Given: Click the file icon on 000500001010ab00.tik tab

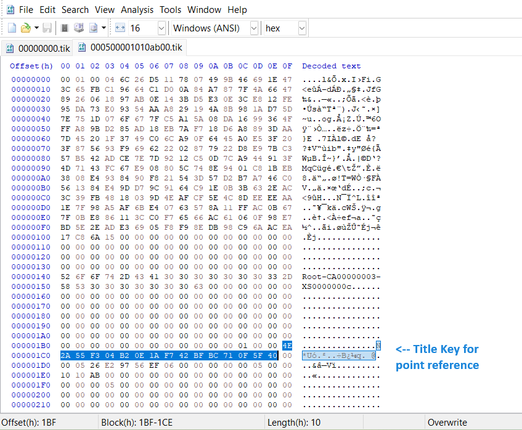Looking at the screenshot, I should point(82,47).
